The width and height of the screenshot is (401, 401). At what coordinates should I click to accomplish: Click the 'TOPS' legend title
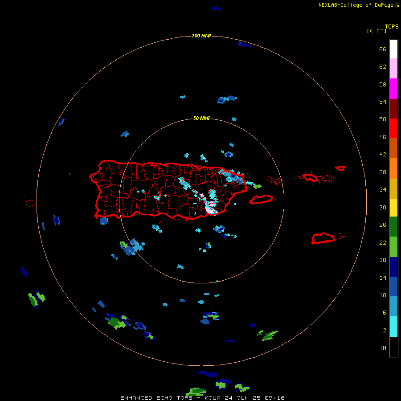pos(392,27)
